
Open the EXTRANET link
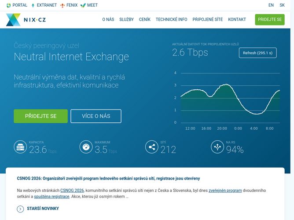[47, 5]
